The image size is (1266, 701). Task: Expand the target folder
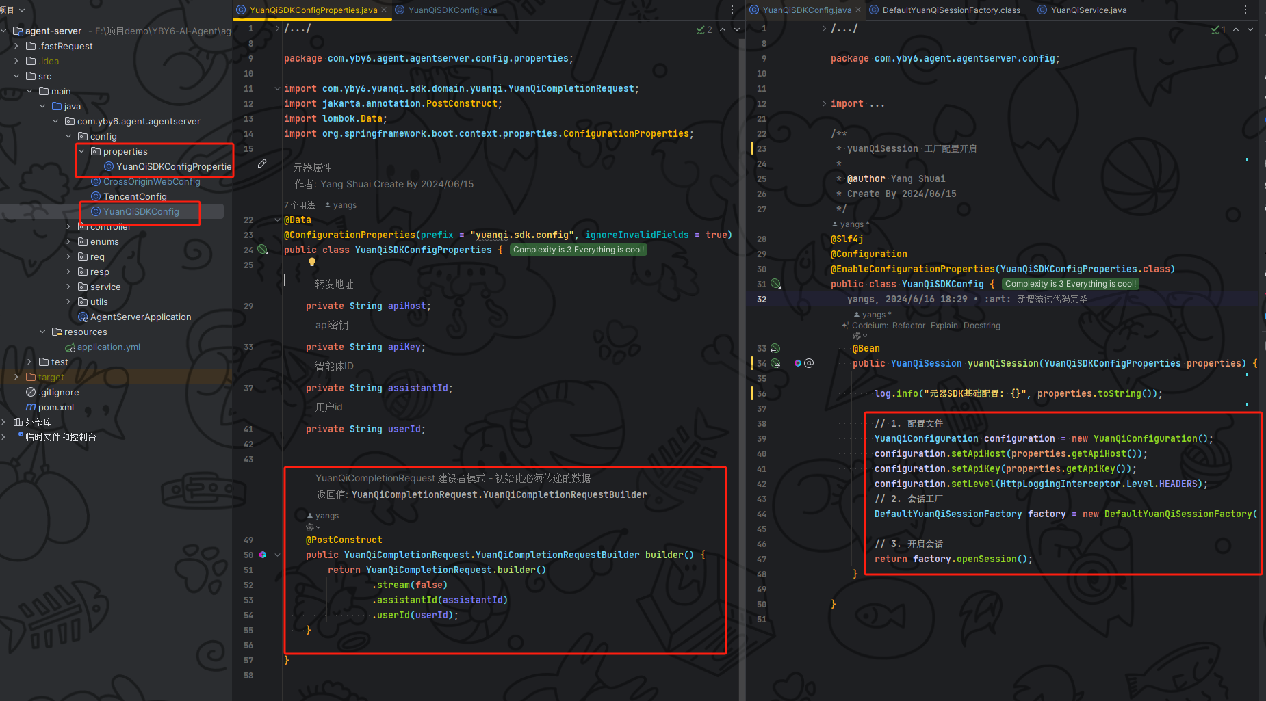pyautogui.click(x=16, y=377)
